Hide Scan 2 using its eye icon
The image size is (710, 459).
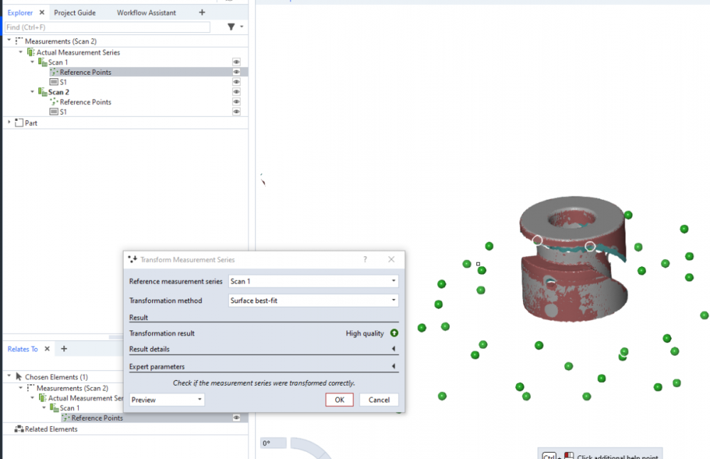[x=236, y=93]
